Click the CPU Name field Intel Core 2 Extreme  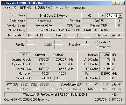coord(54,16)
